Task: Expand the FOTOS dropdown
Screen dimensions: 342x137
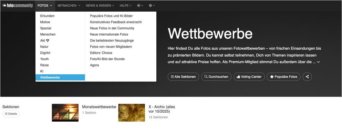Action: coord(45,5)
